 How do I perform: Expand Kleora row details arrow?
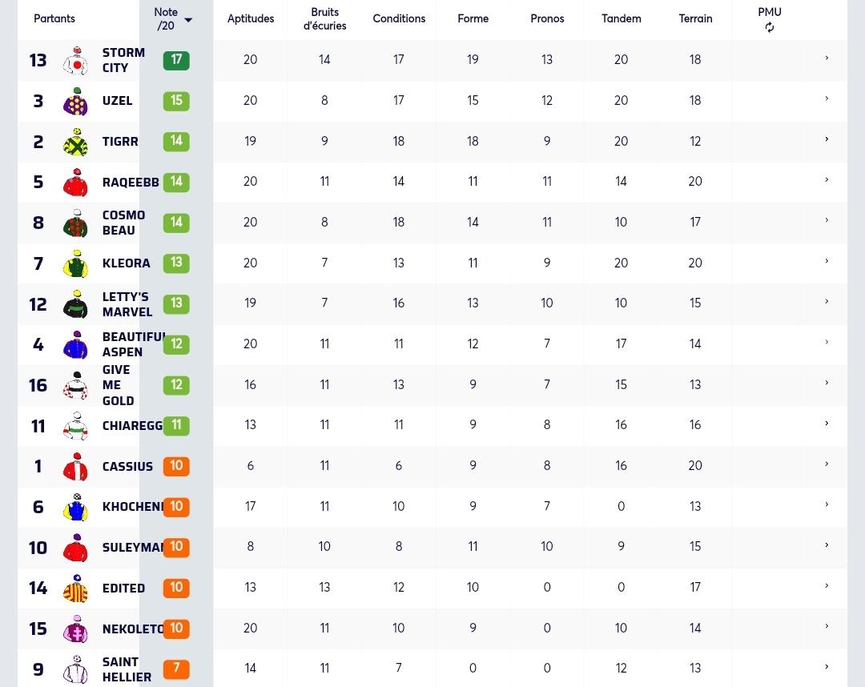827,261
